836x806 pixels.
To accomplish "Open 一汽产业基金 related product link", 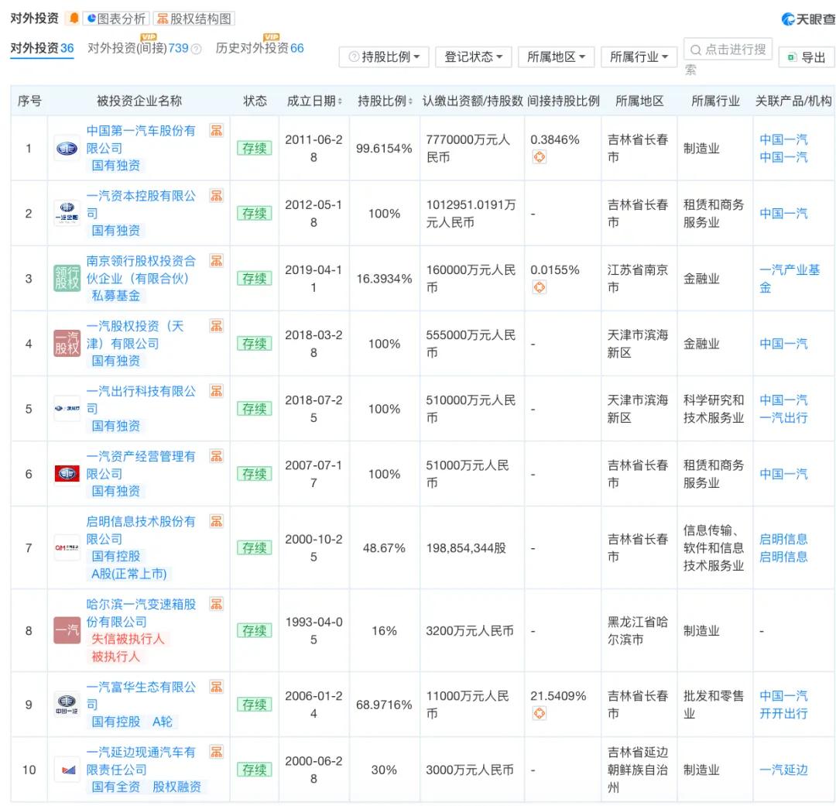I will [x=789, y=279].
